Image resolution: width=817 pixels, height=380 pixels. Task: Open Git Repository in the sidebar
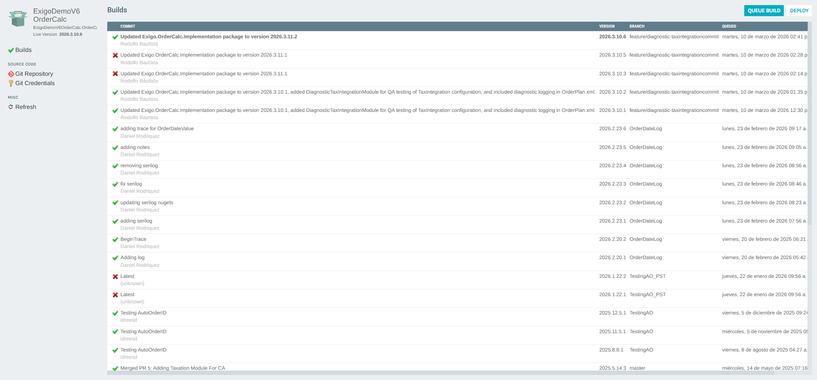(x=34, y=74)
